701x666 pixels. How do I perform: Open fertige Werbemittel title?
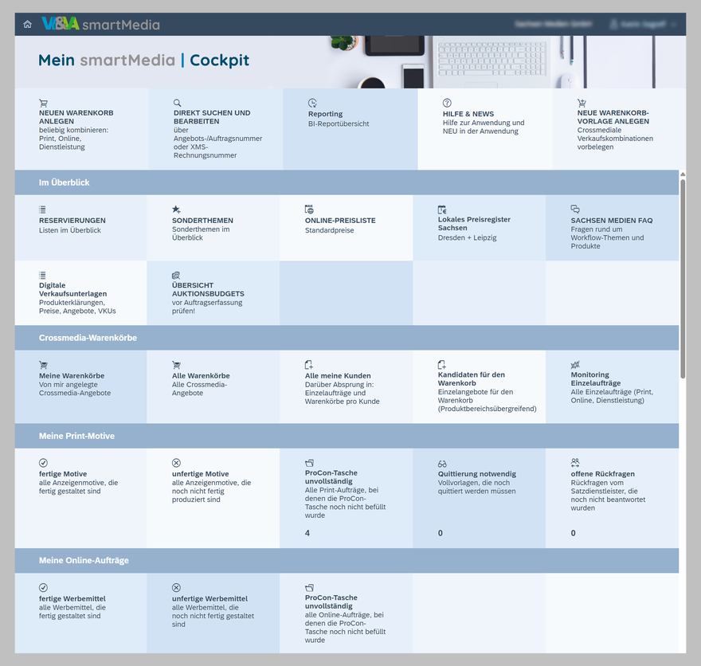[72, 598]
